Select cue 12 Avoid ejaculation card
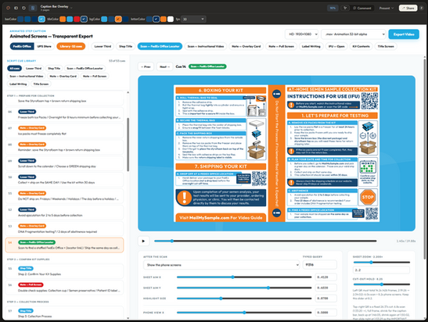 (64, 212)
